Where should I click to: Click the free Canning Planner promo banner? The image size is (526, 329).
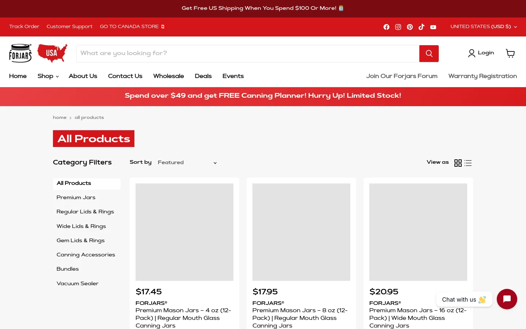(x=263, y=96)
